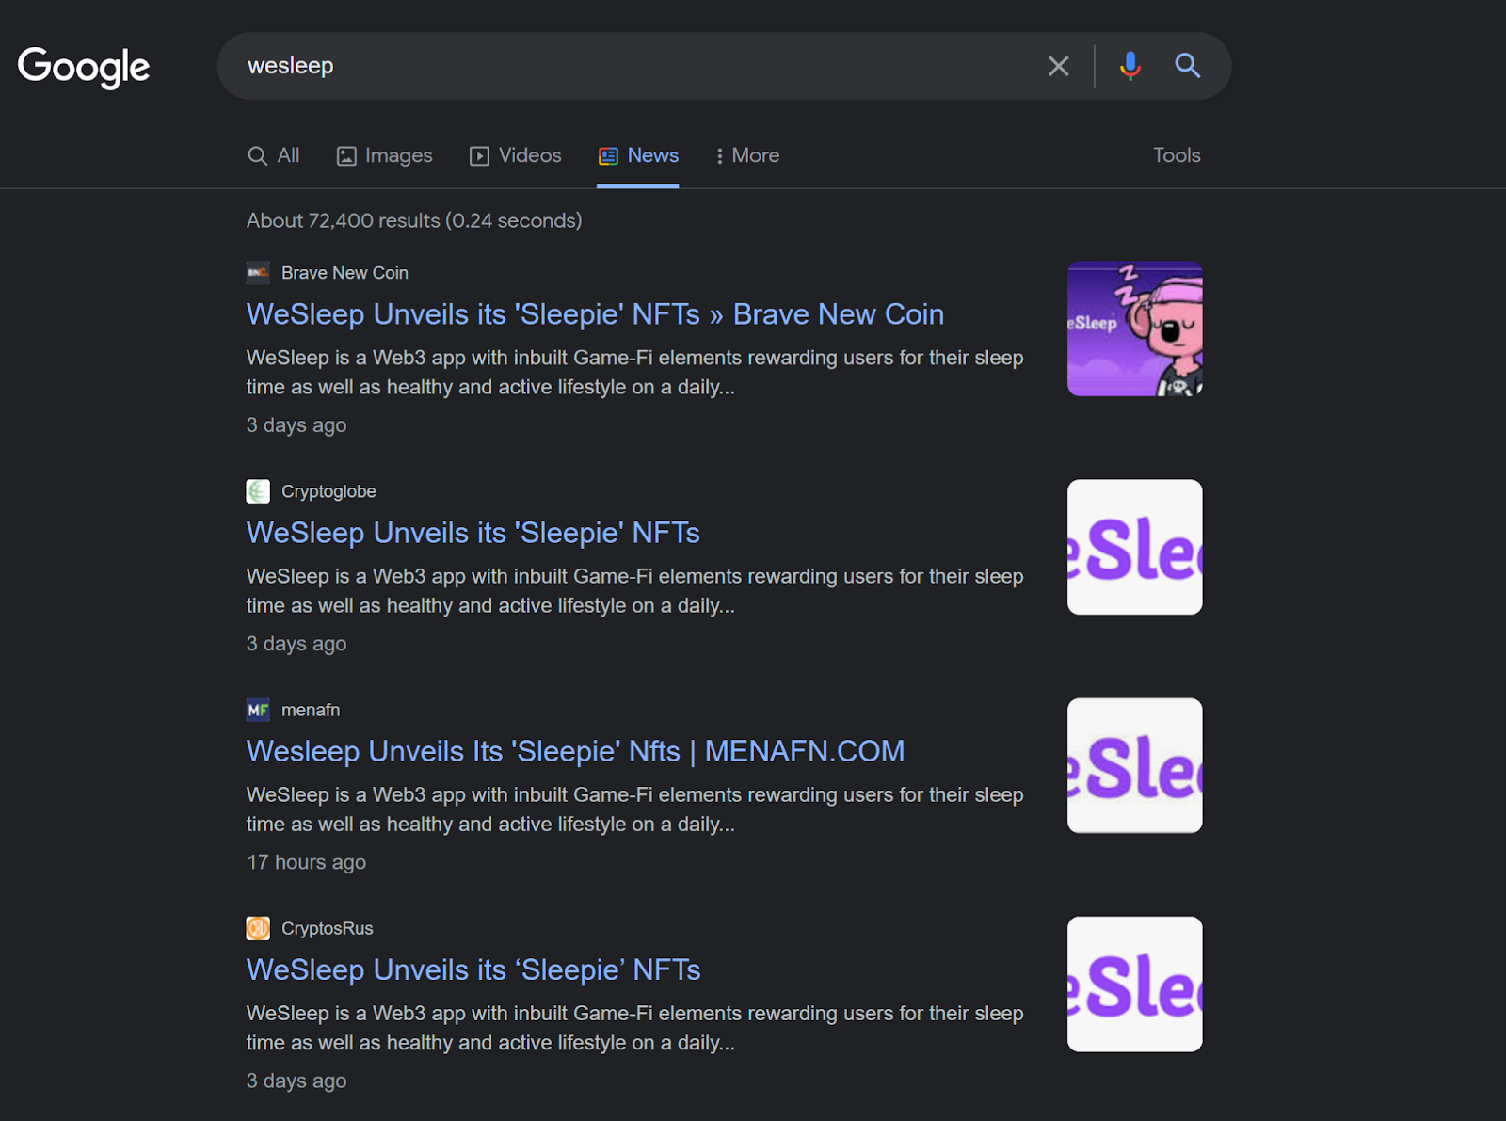Image resolution: width=1506 pixels, height=1121 pixels.
Task: Open the CryptosRus article headline
Action: point(473,969)
